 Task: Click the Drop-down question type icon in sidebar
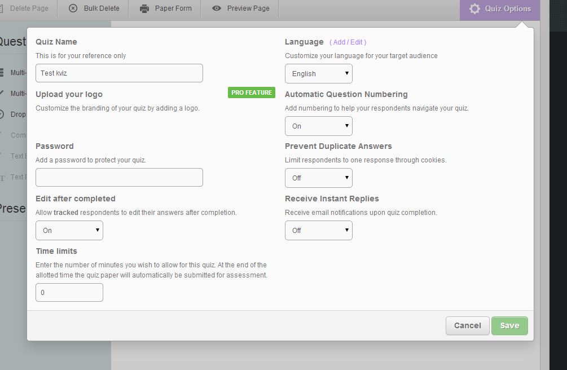(3, 114)
